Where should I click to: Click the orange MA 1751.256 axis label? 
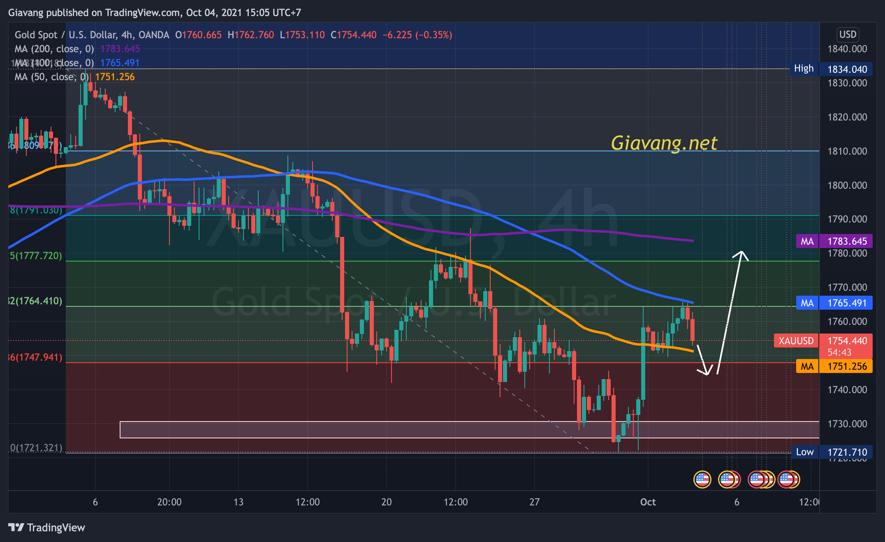[834, 366]
